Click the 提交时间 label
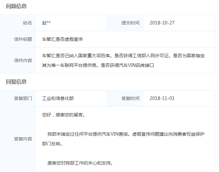This screenshot has width=219, height=172. pyautogui.click(x=130, y=23)
